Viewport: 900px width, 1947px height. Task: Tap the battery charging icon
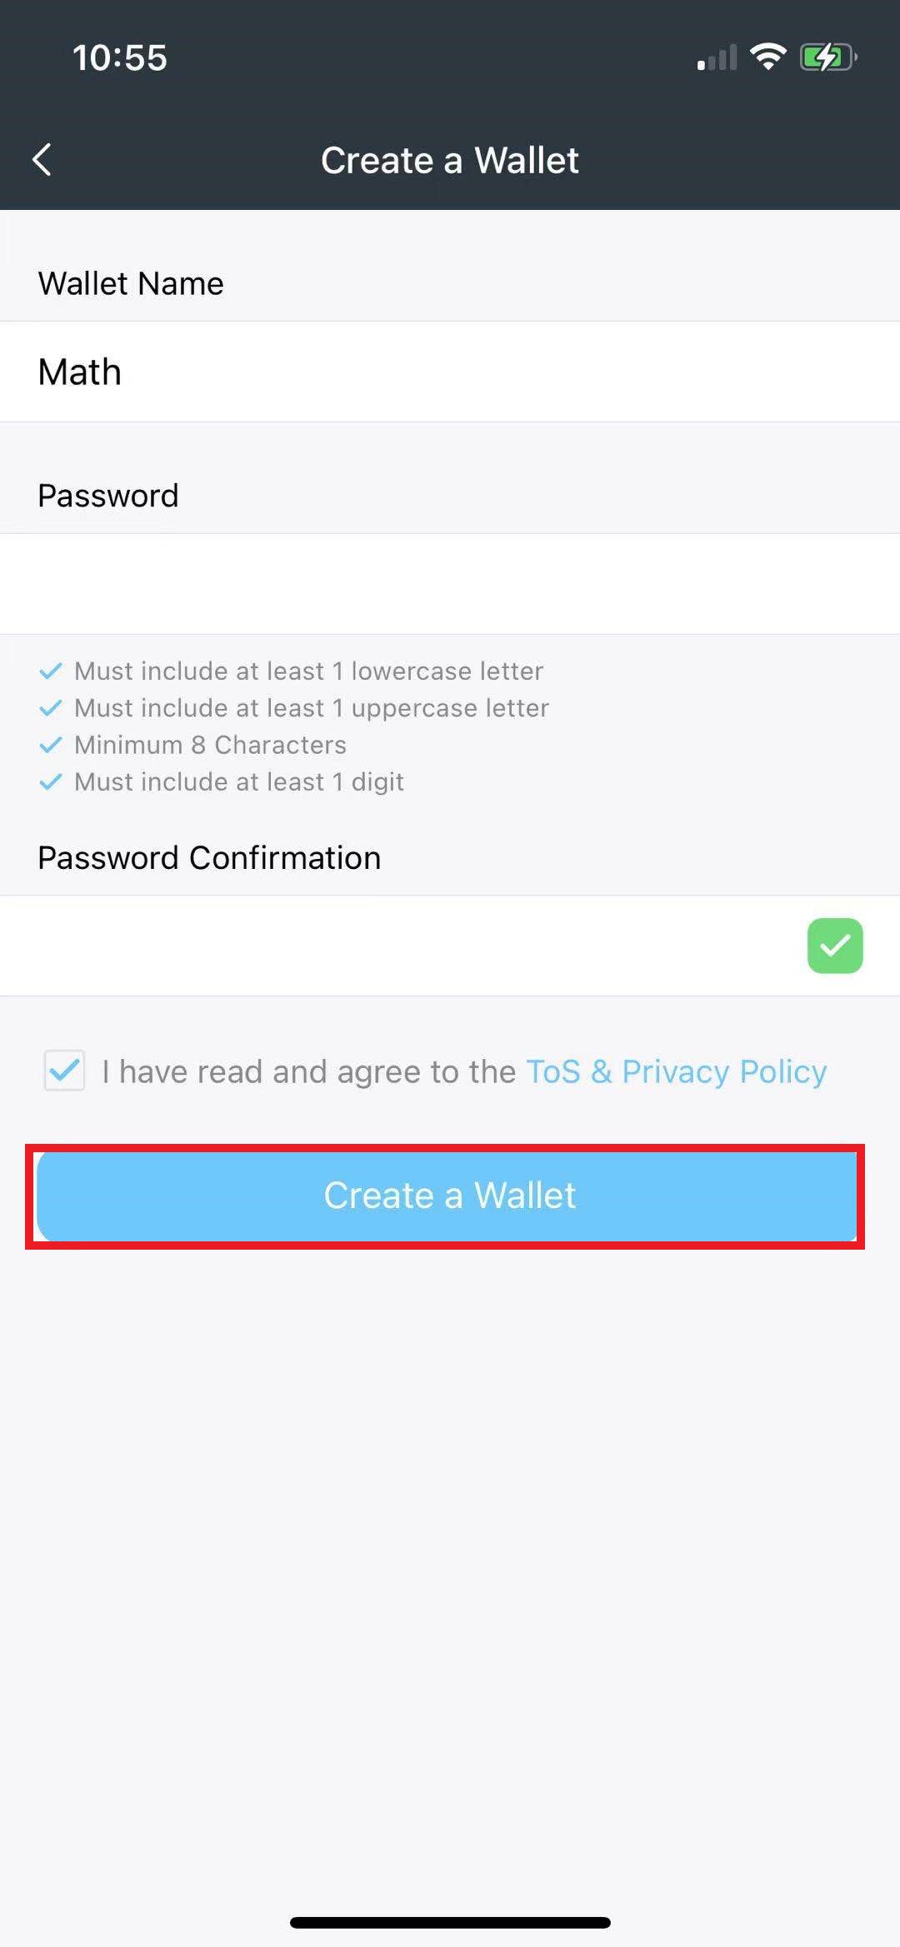pos(827,57)
